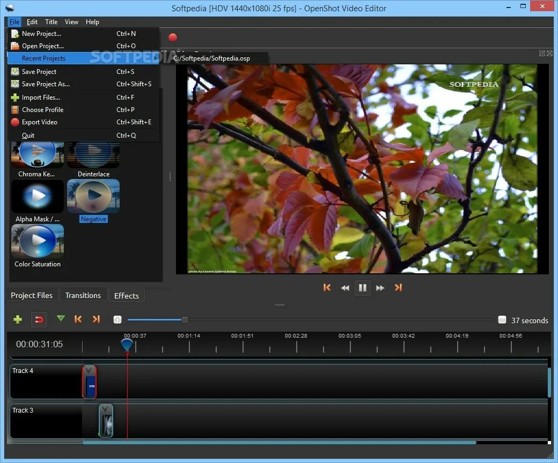The width and height of the screenshot is (558, 463).
Task: Open recent project C:/Softpedia/Softpedia.osp
Action: (215, 58)
